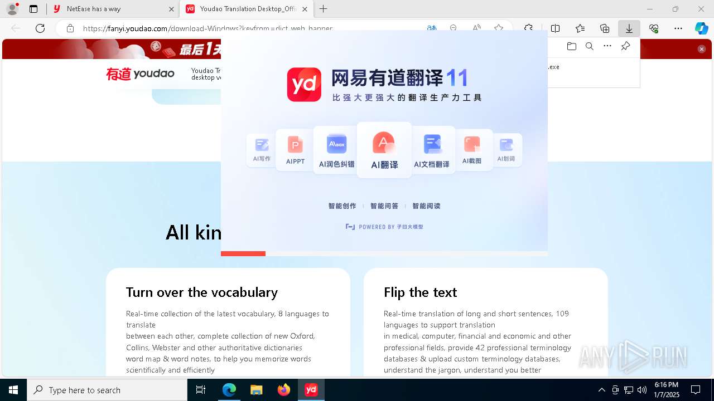
Task: Add page to favorites with star
Action: pyautogui.click(x=499, y=28)
